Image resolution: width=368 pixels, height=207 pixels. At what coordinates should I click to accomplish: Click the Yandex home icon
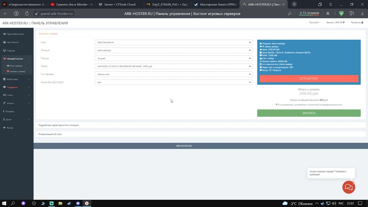pyautogui.click(x=16, y=14)
